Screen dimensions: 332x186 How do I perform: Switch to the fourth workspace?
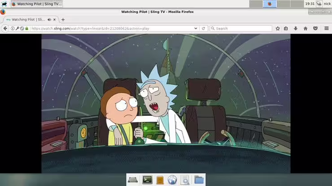coord(297,4)
